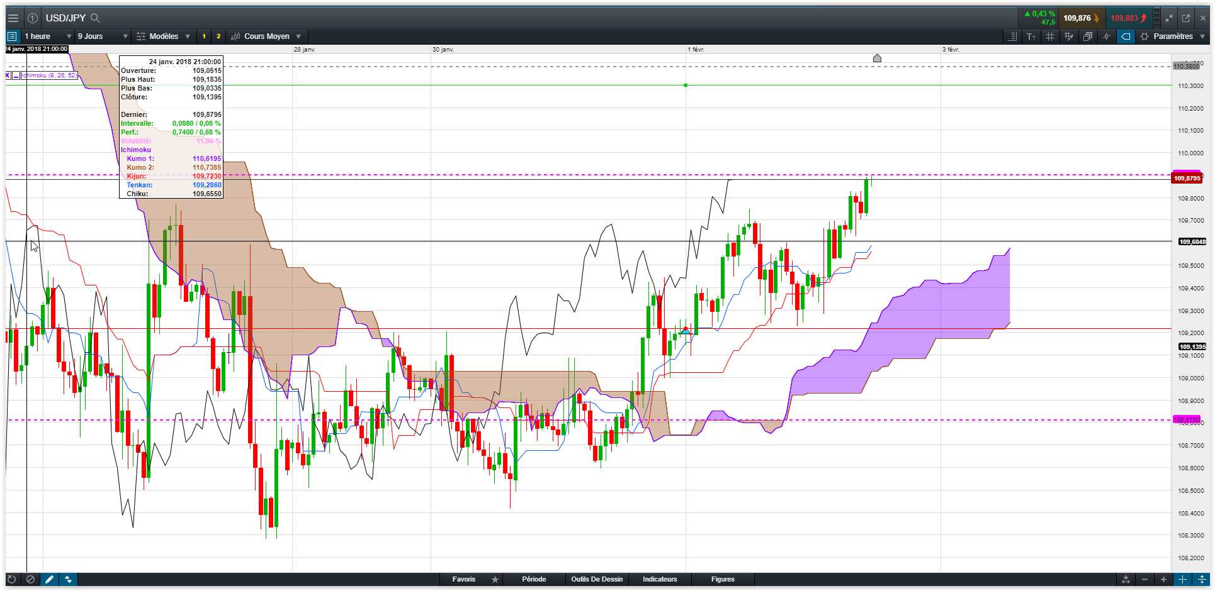Click the grid color picker icon

click(x=1069, y=36)
